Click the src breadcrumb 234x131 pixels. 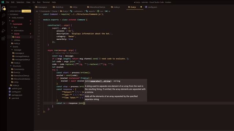[x=37, y=11]
